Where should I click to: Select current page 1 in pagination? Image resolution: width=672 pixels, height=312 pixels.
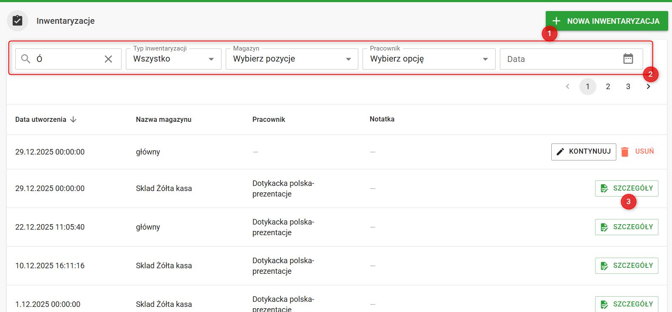coord(587,87)
